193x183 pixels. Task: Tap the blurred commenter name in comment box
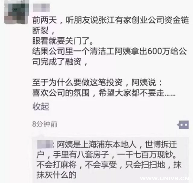(x=45, y=144)
